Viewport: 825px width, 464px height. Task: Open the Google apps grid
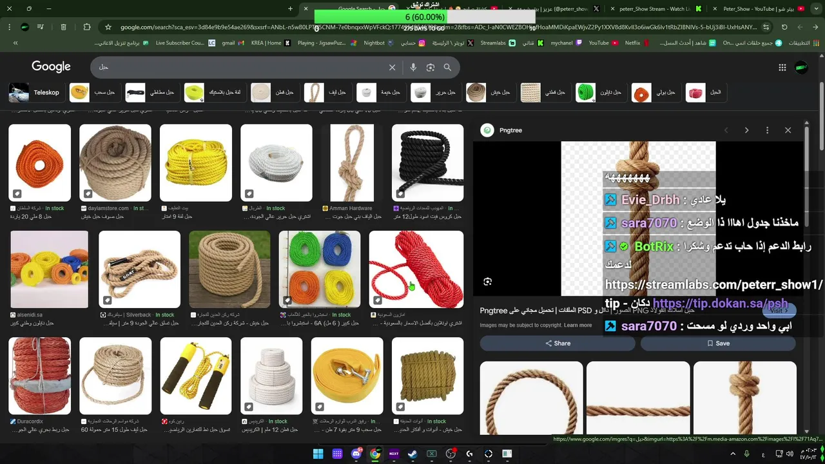782,67
